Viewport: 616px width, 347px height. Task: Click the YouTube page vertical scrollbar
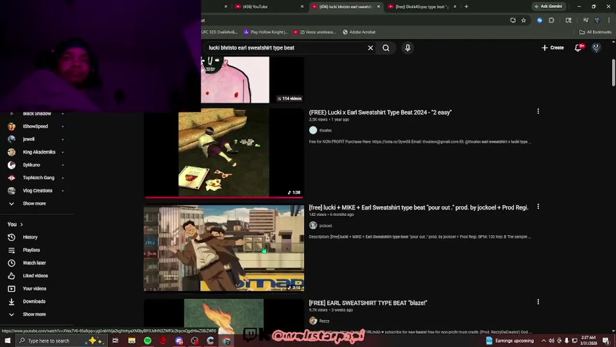613,72
